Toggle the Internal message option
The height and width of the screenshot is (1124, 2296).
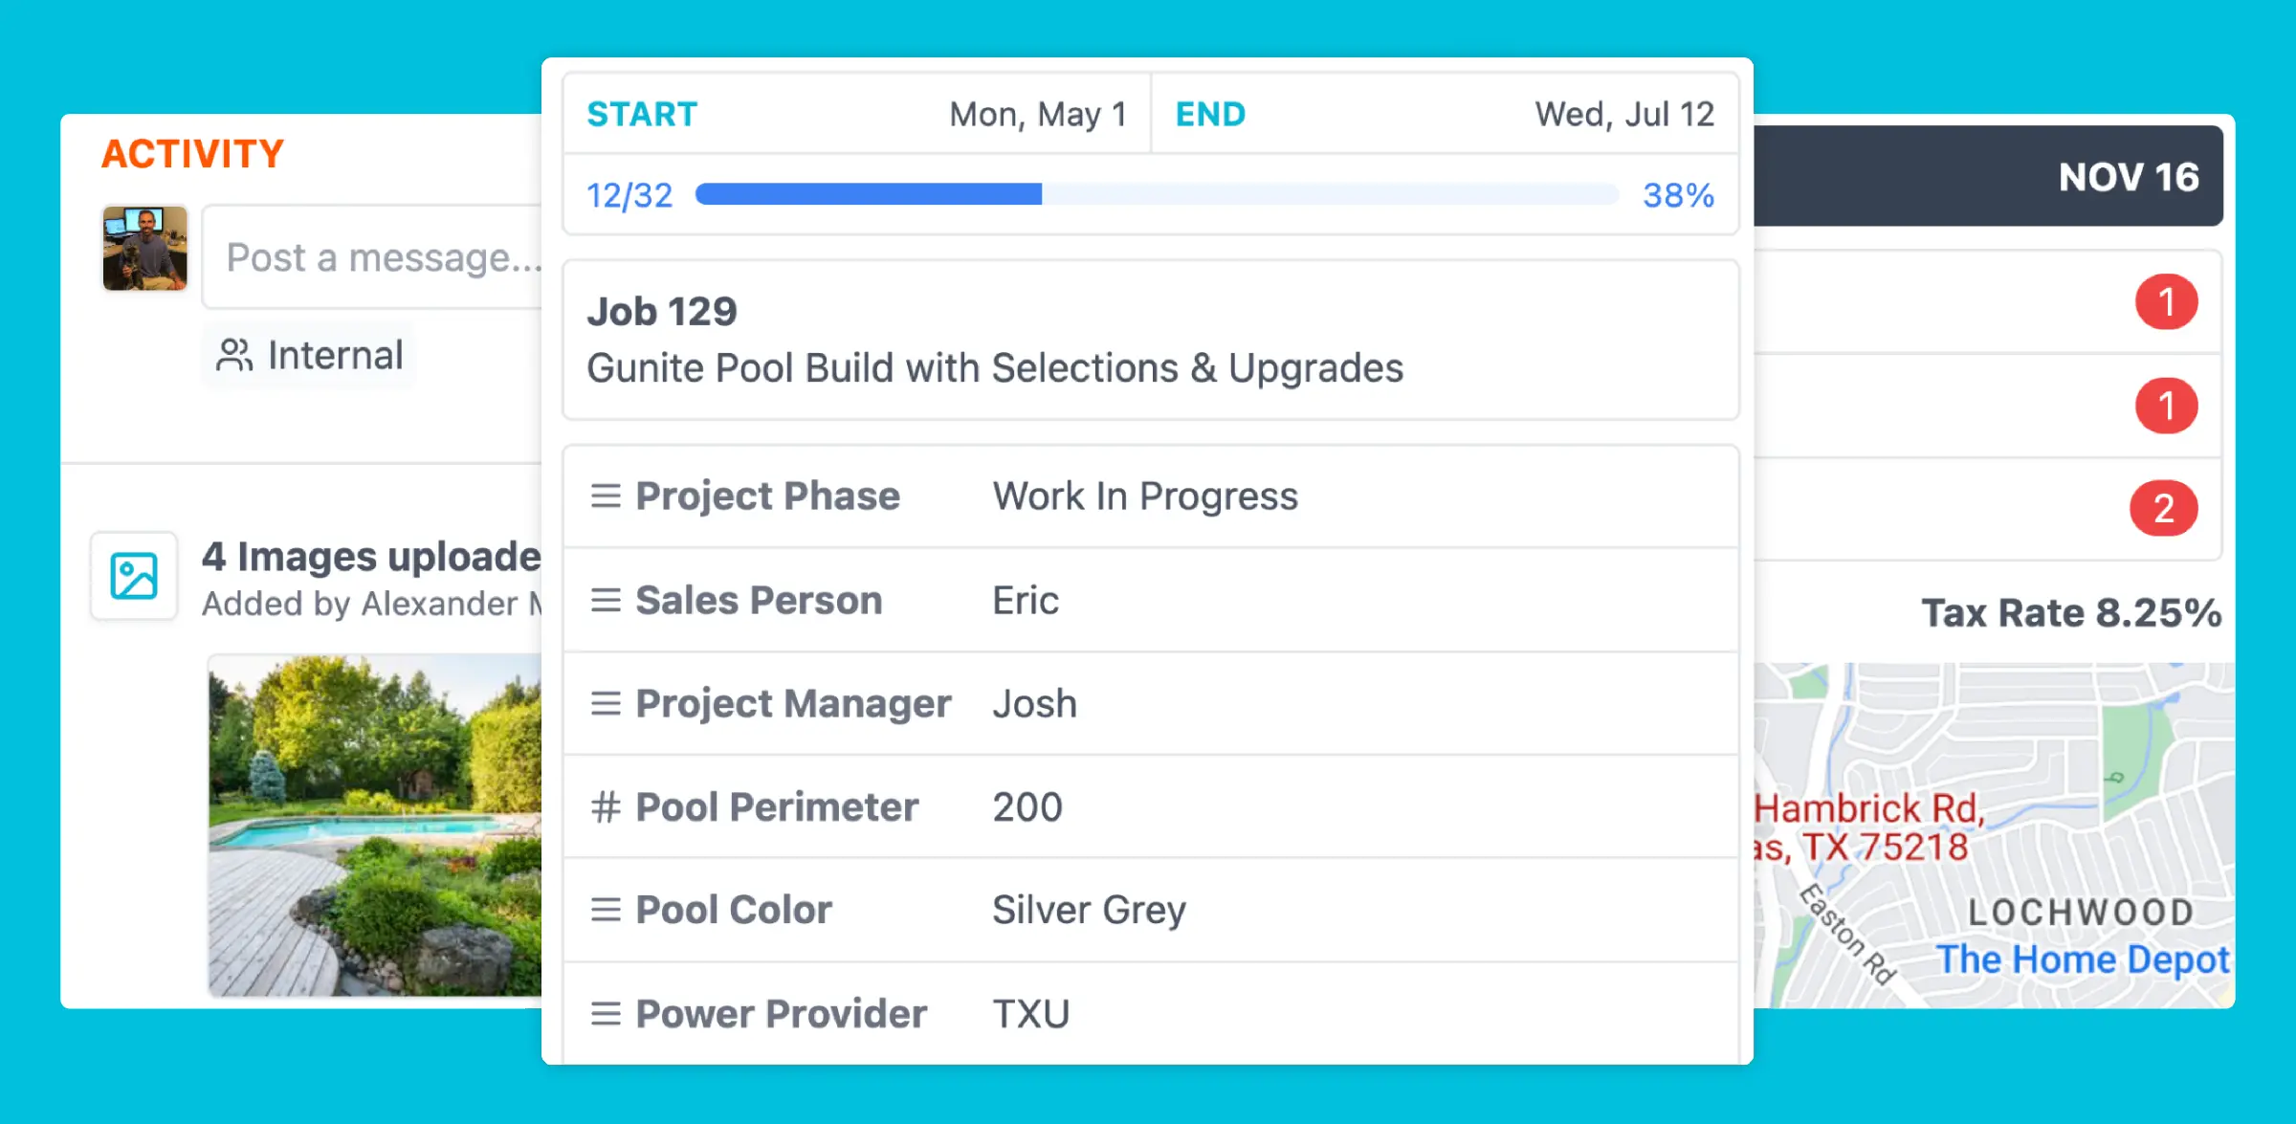click(306, 355)
